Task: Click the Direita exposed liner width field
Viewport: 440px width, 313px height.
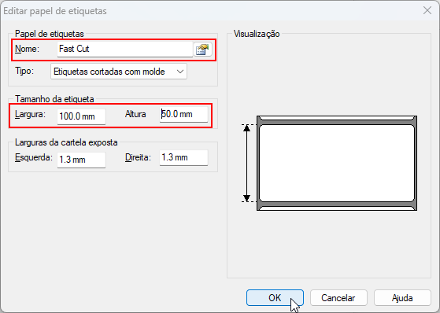Action: pyautogui.click(x=184, y=157)
